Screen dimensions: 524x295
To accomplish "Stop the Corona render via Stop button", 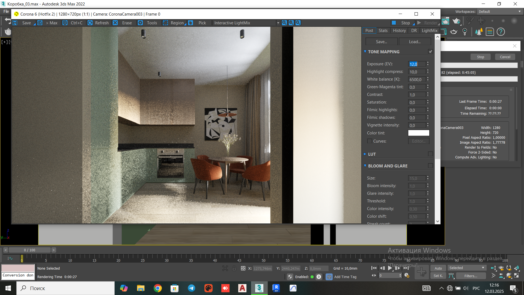I will click(403, 23).
